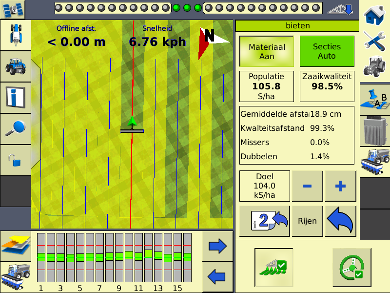Viewport: 390px width, 293px height.
Task: Open the home screen icon
Action: 374,14
